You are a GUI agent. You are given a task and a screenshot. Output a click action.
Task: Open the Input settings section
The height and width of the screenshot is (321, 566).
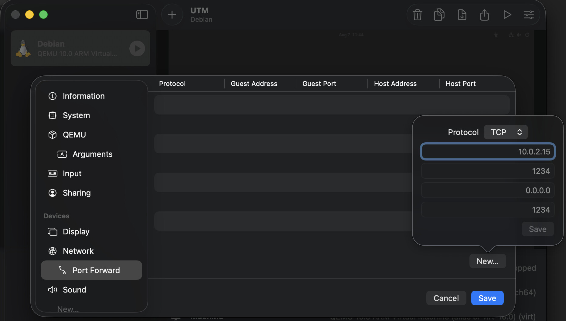(x=91, y=174)
